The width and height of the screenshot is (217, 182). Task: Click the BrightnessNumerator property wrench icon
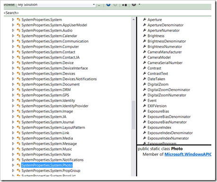tap(145, 46)
